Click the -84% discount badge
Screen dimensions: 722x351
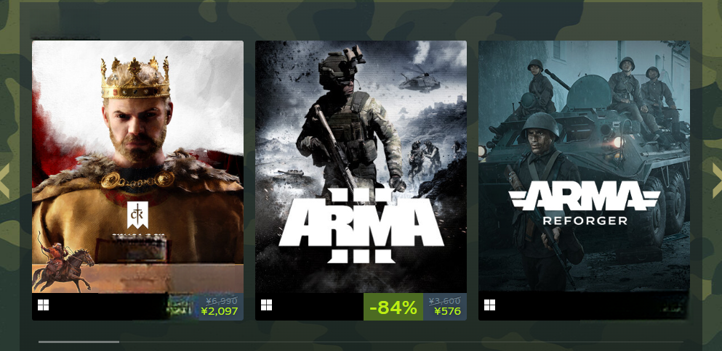(x=393, y=307)
